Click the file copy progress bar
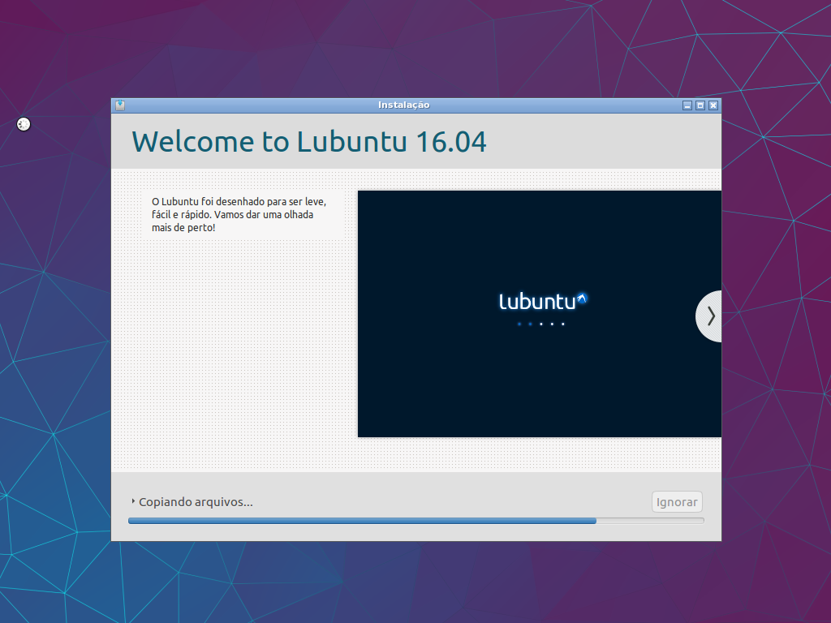The width and height of the screenshot is (831, 623). (x=416, y=521)
